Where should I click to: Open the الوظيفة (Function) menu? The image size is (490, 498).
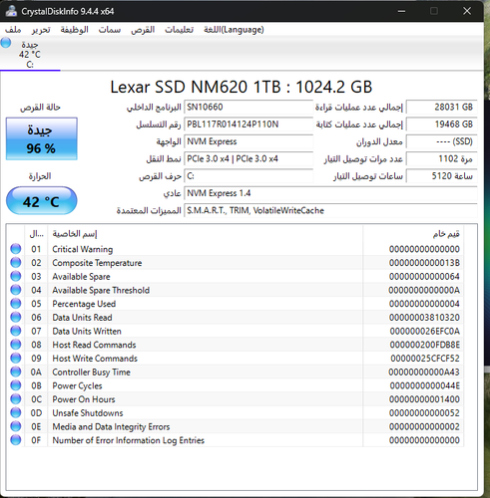(x=74, y=30)
